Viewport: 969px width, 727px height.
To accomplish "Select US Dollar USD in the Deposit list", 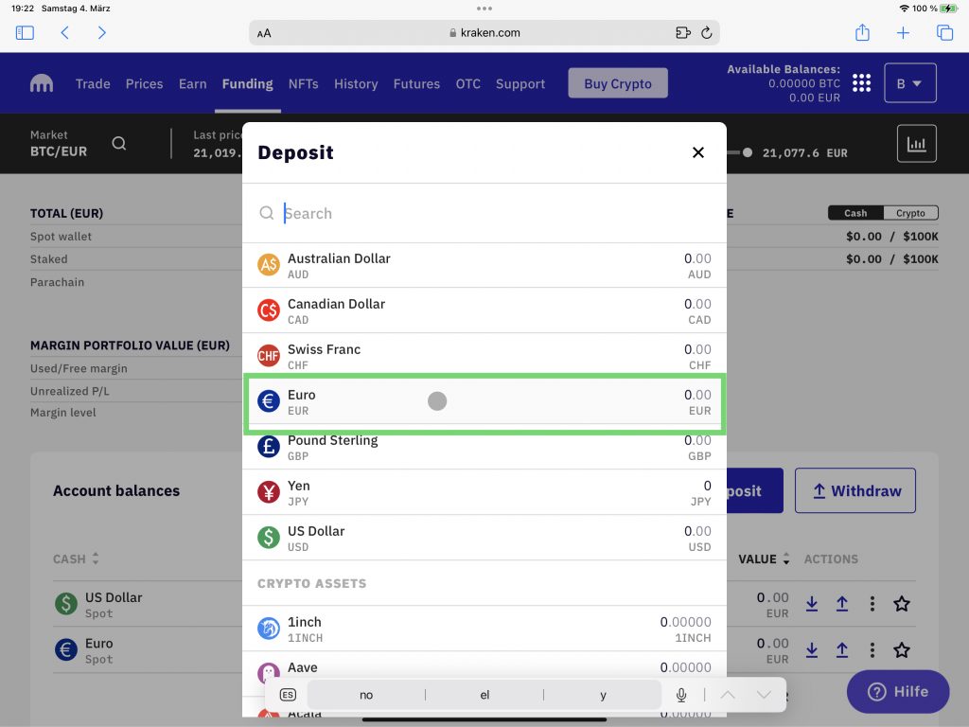I will (x=484, y=538).
